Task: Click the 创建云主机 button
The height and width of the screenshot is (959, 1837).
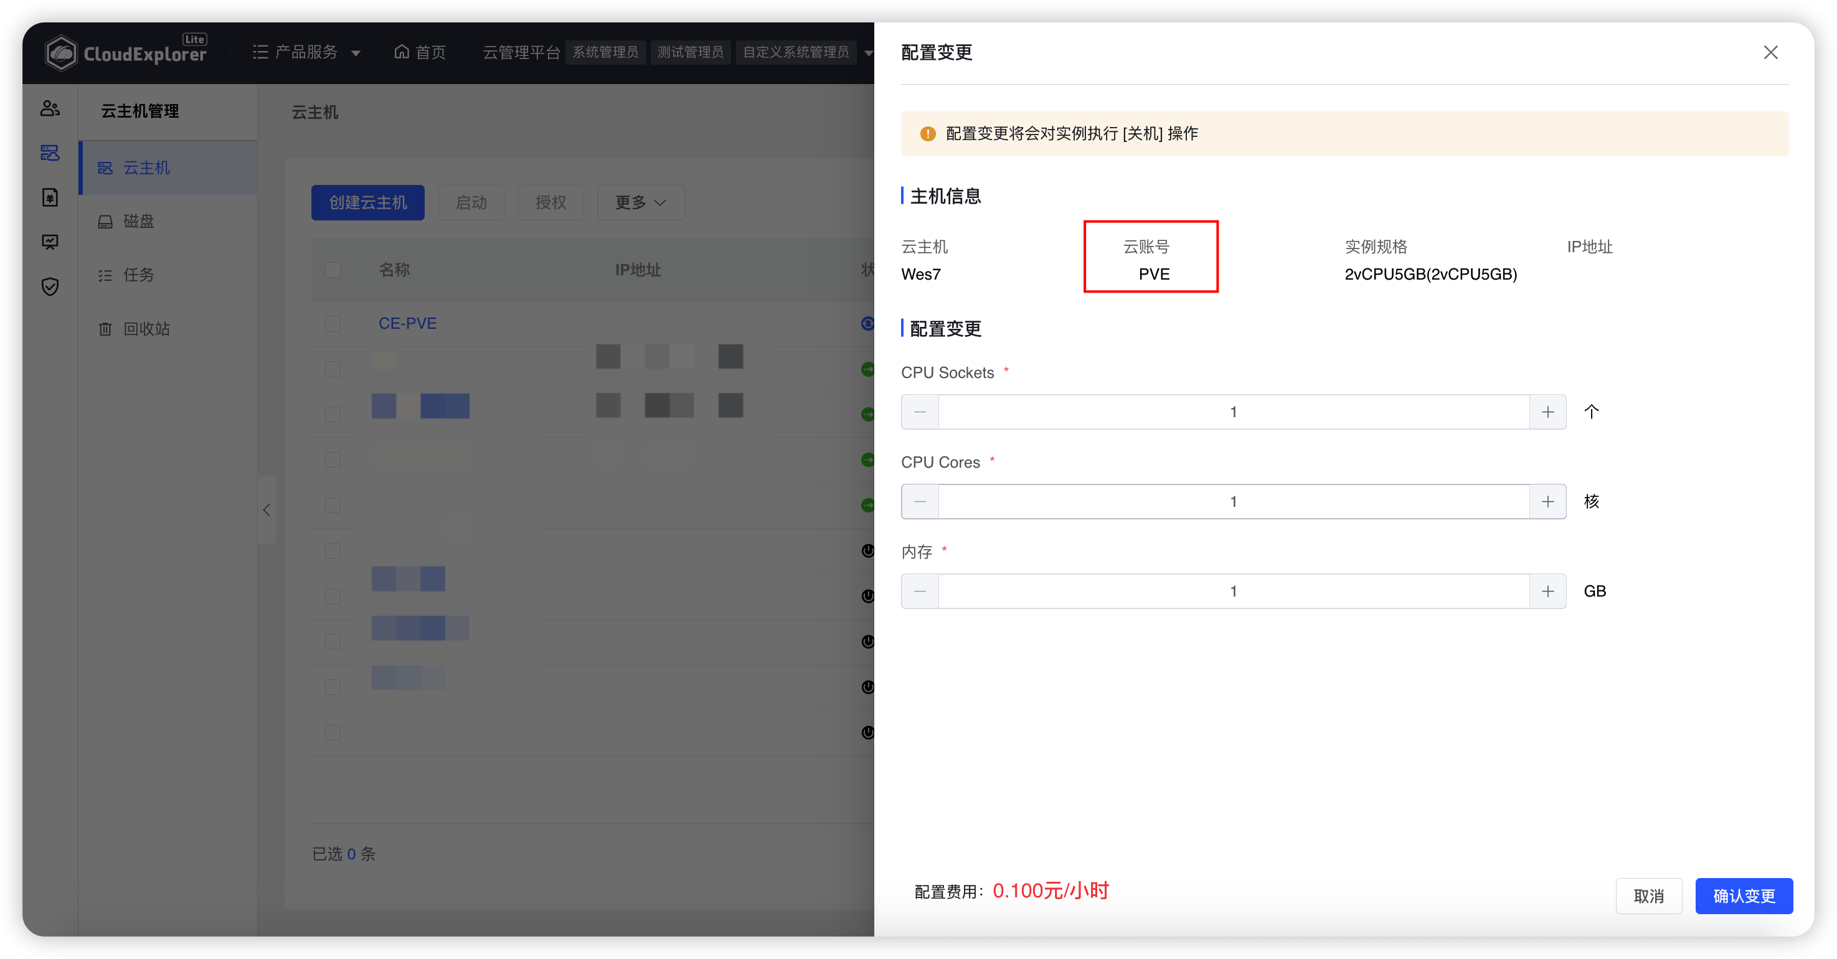Action: (x=368, y=202)
